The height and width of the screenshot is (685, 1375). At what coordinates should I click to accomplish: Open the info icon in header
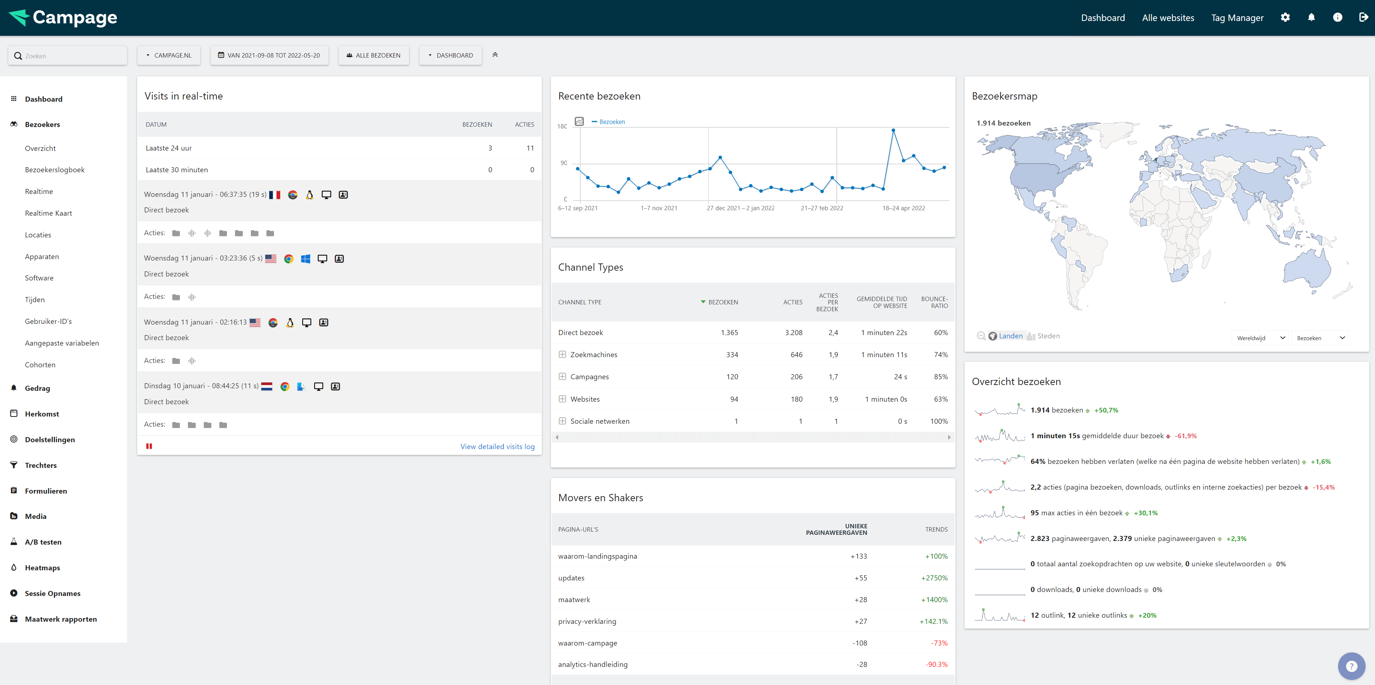[1337, 18]
